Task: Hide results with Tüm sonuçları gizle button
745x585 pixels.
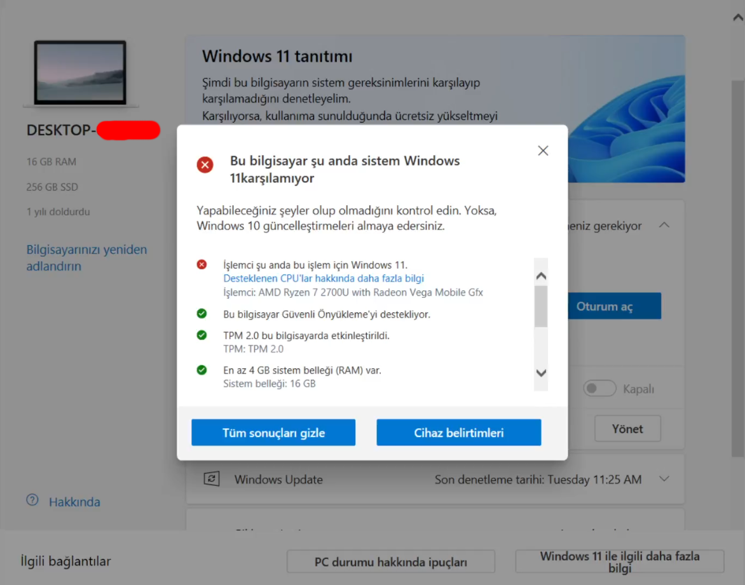Action: coord(273,432)
